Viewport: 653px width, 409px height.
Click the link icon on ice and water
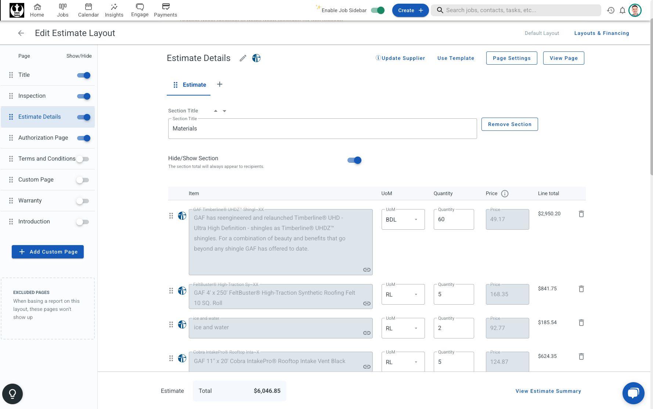click(367, 333)
